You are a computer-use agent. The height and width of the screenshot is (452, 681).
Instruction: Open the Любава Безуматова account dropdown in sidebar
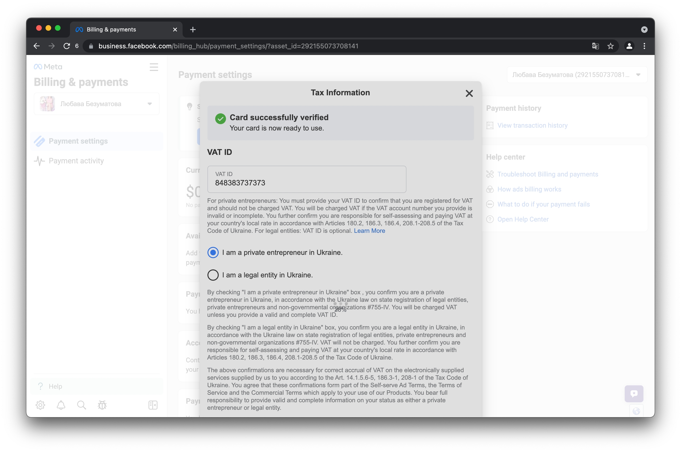pyautogui.click(x=97, y=104)
